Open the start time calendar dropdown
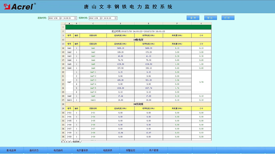The image size is (275, 154). (x=61, y=18)
